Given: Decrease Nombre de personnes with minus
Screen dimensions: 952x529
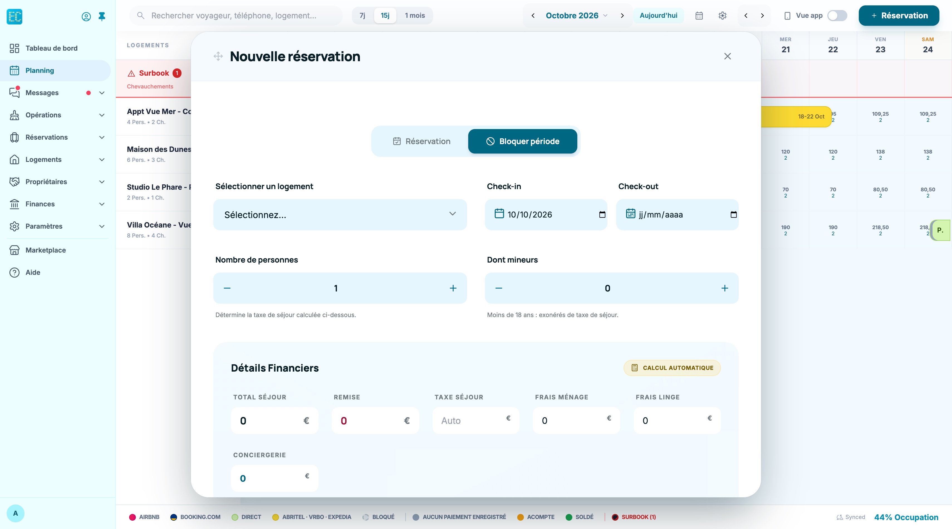Looking at the screenshot, I should point(227,288).
